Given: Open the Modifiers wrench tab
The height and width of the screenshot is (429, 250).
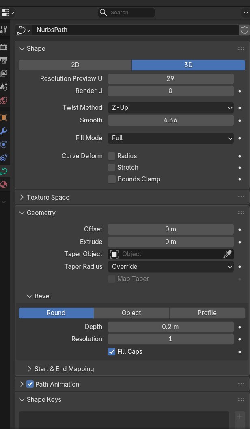Looking at the screenshot, I should 4,131.
